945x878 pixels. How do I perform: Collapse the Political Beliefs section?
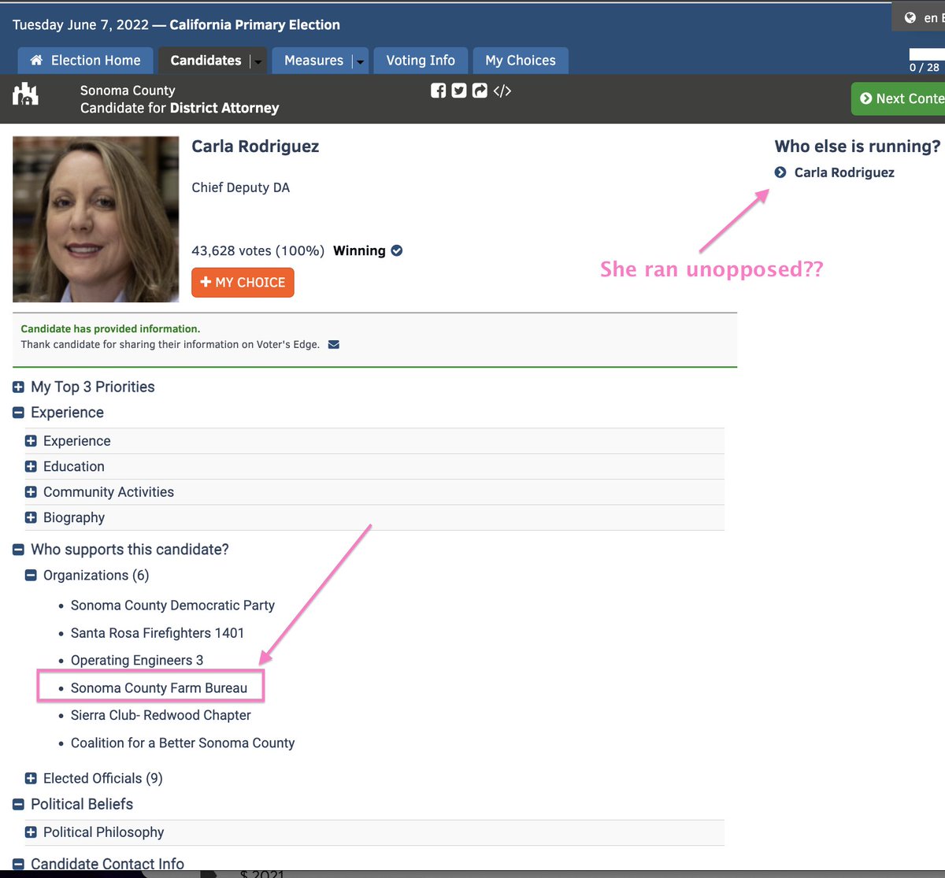point(19,804)
